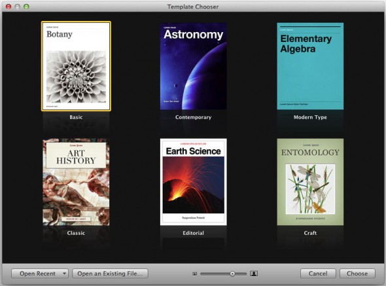Select the Astronomy Contemporary template thumbnail
This screenshot has width=386, height=286.
[193, 66]
